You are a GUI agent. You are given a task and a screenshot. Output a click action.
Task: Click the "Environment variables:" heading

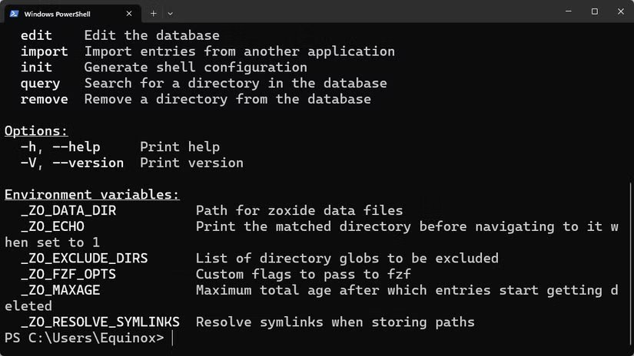(x=91, y=195)
